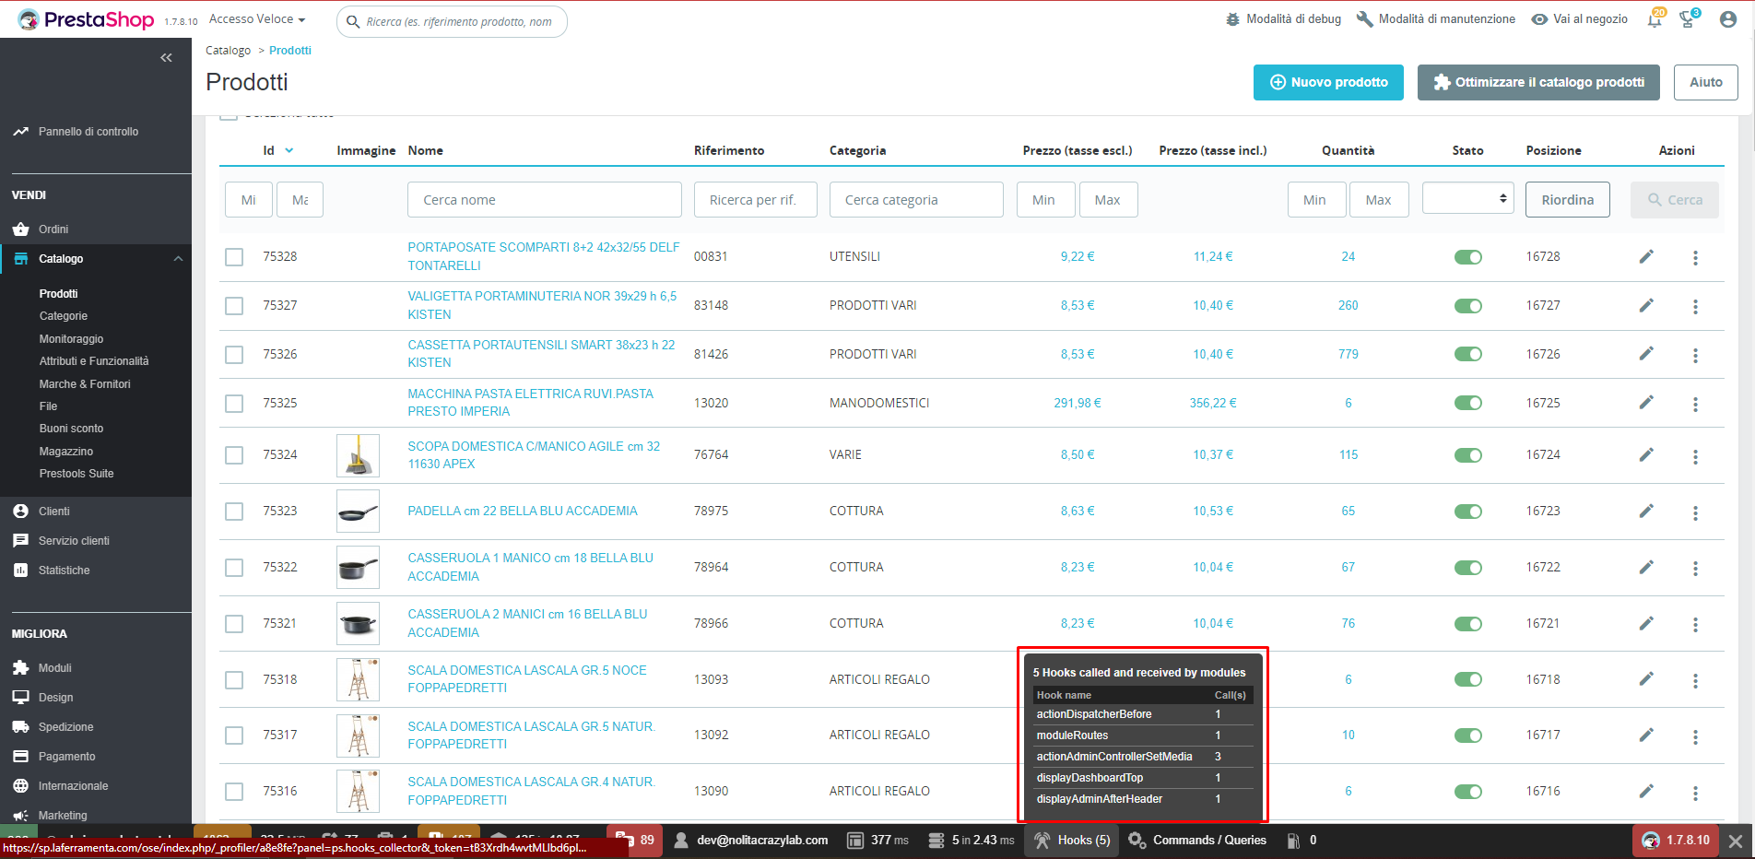The width and height of the screenshot is (1755, 859).
Task: Open Categorie in the sidebar
Action: click(x=64, y=316)
